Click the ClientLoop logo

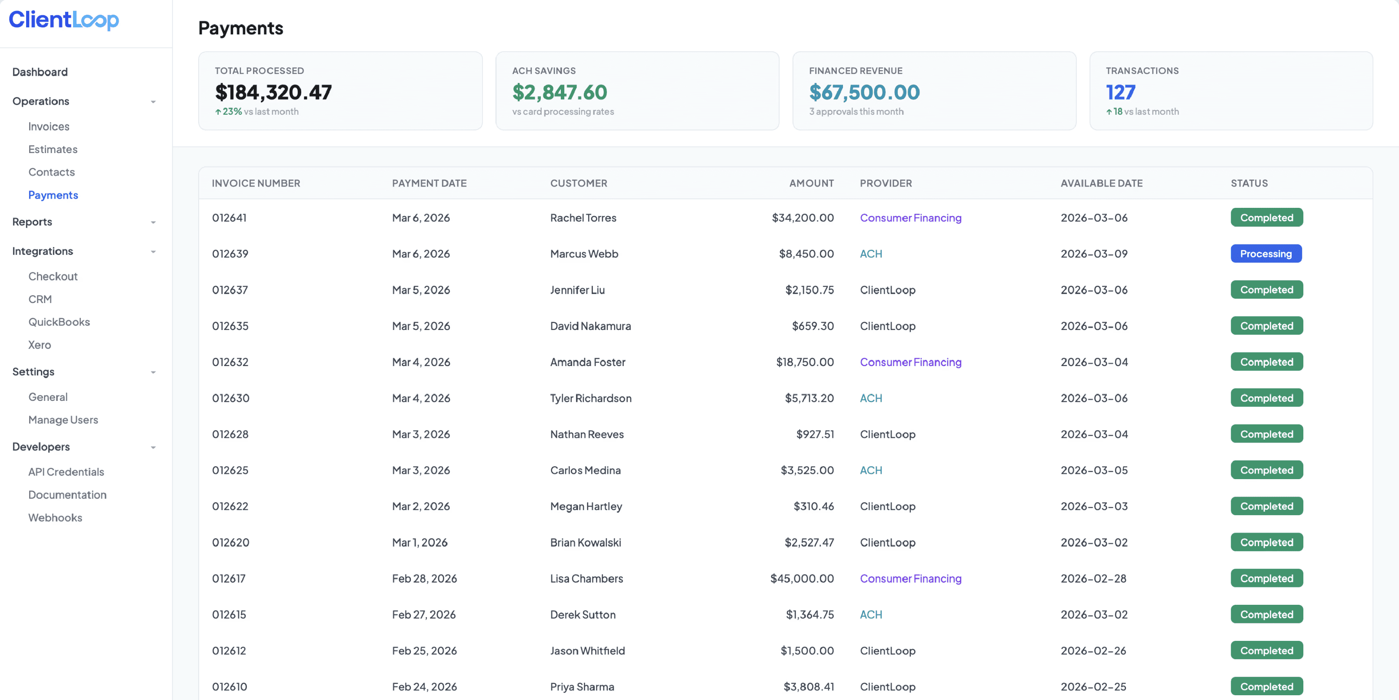pyautogui.click(x=63, y=20)
